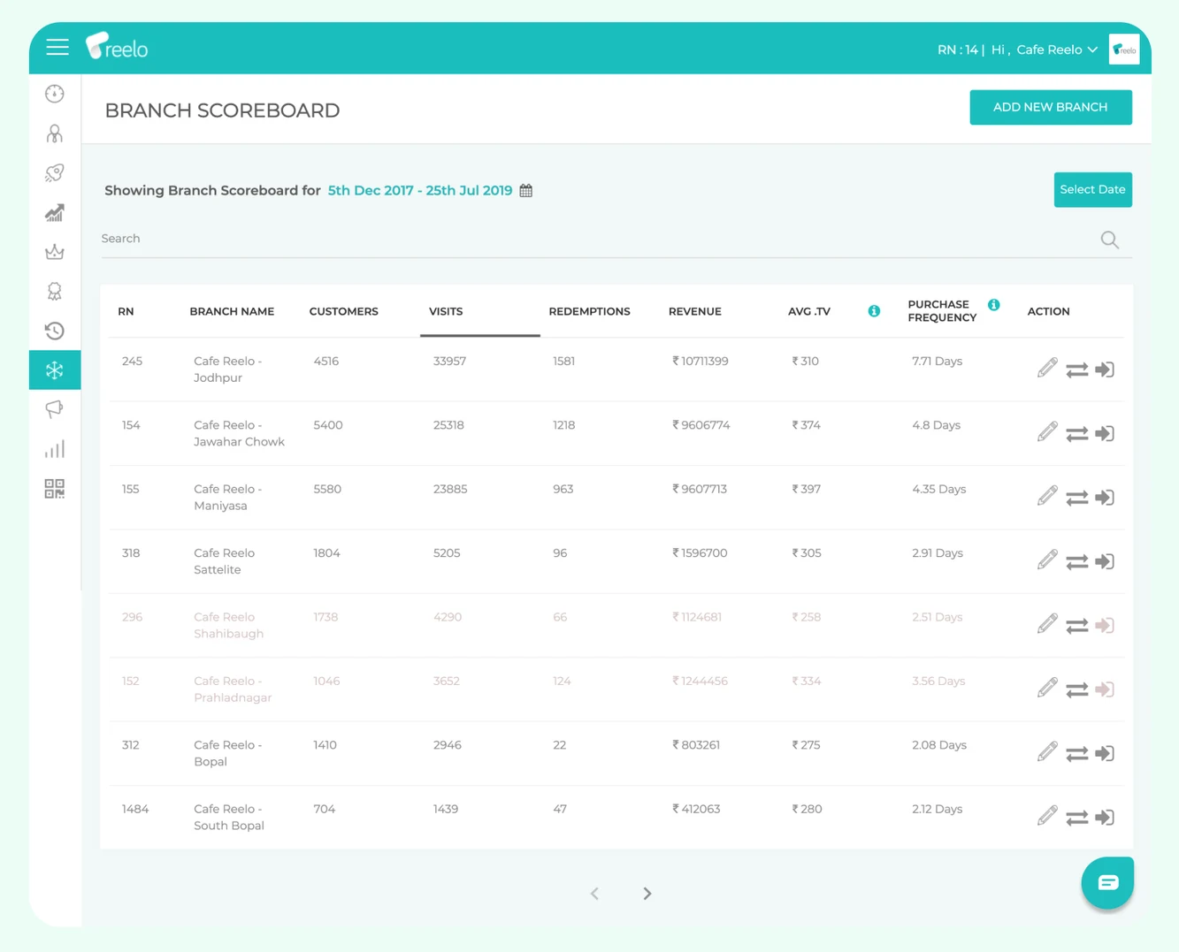This screenshot has height=952, width=1179.
Task: Click the search magnifier icon
Action: [1110, 240]
